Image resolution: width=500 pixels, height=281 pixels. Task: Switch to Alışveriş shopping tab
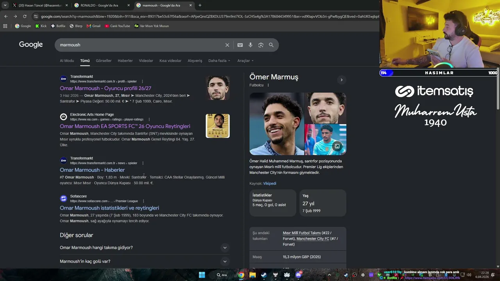tap(195, 60)
